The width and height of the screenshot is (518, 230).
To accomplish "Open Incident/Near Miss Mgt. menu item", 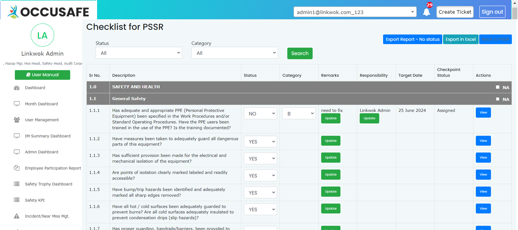I will (x=47, y=216).
